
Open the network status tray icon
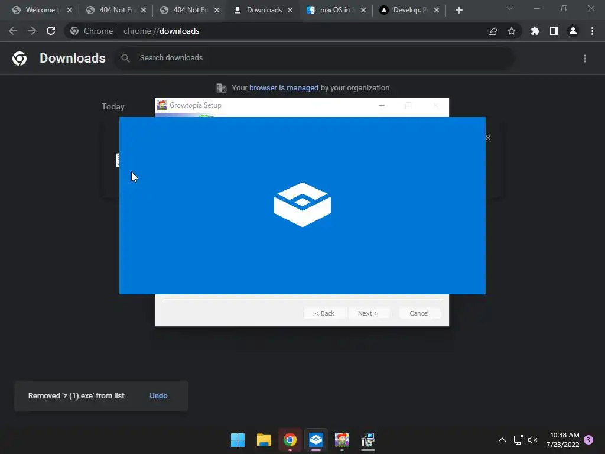point(519,440)
